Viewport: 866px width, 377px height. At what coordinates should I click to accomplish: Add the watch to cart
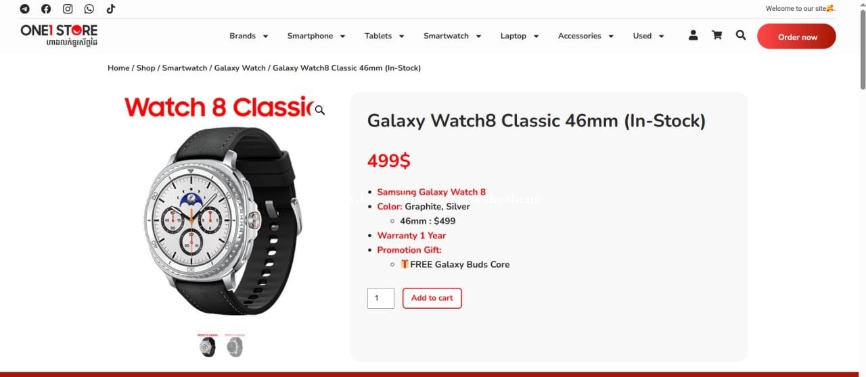(432, 298)
